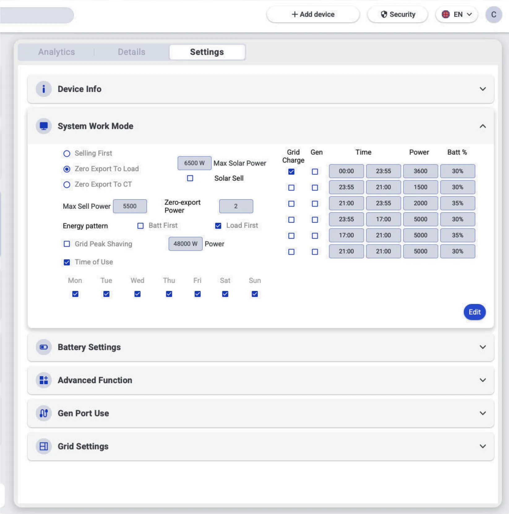Select the Selling First radio button
The width and height of the screenshot is (509, 514).
(x=67, y=154)
